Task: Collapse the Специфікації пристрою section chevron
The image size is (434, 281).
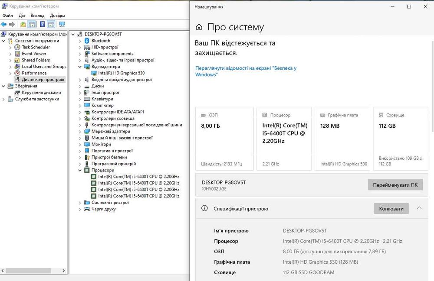Action: coord(419,208)
